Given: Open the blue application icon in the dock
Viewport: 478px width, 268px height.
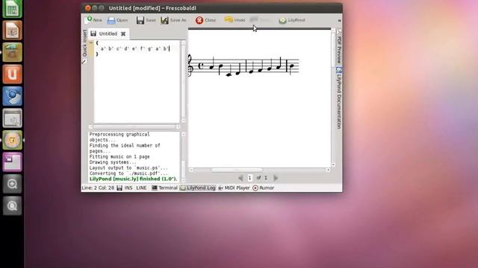Looking at the screenshot, I should tap(12, 96).
